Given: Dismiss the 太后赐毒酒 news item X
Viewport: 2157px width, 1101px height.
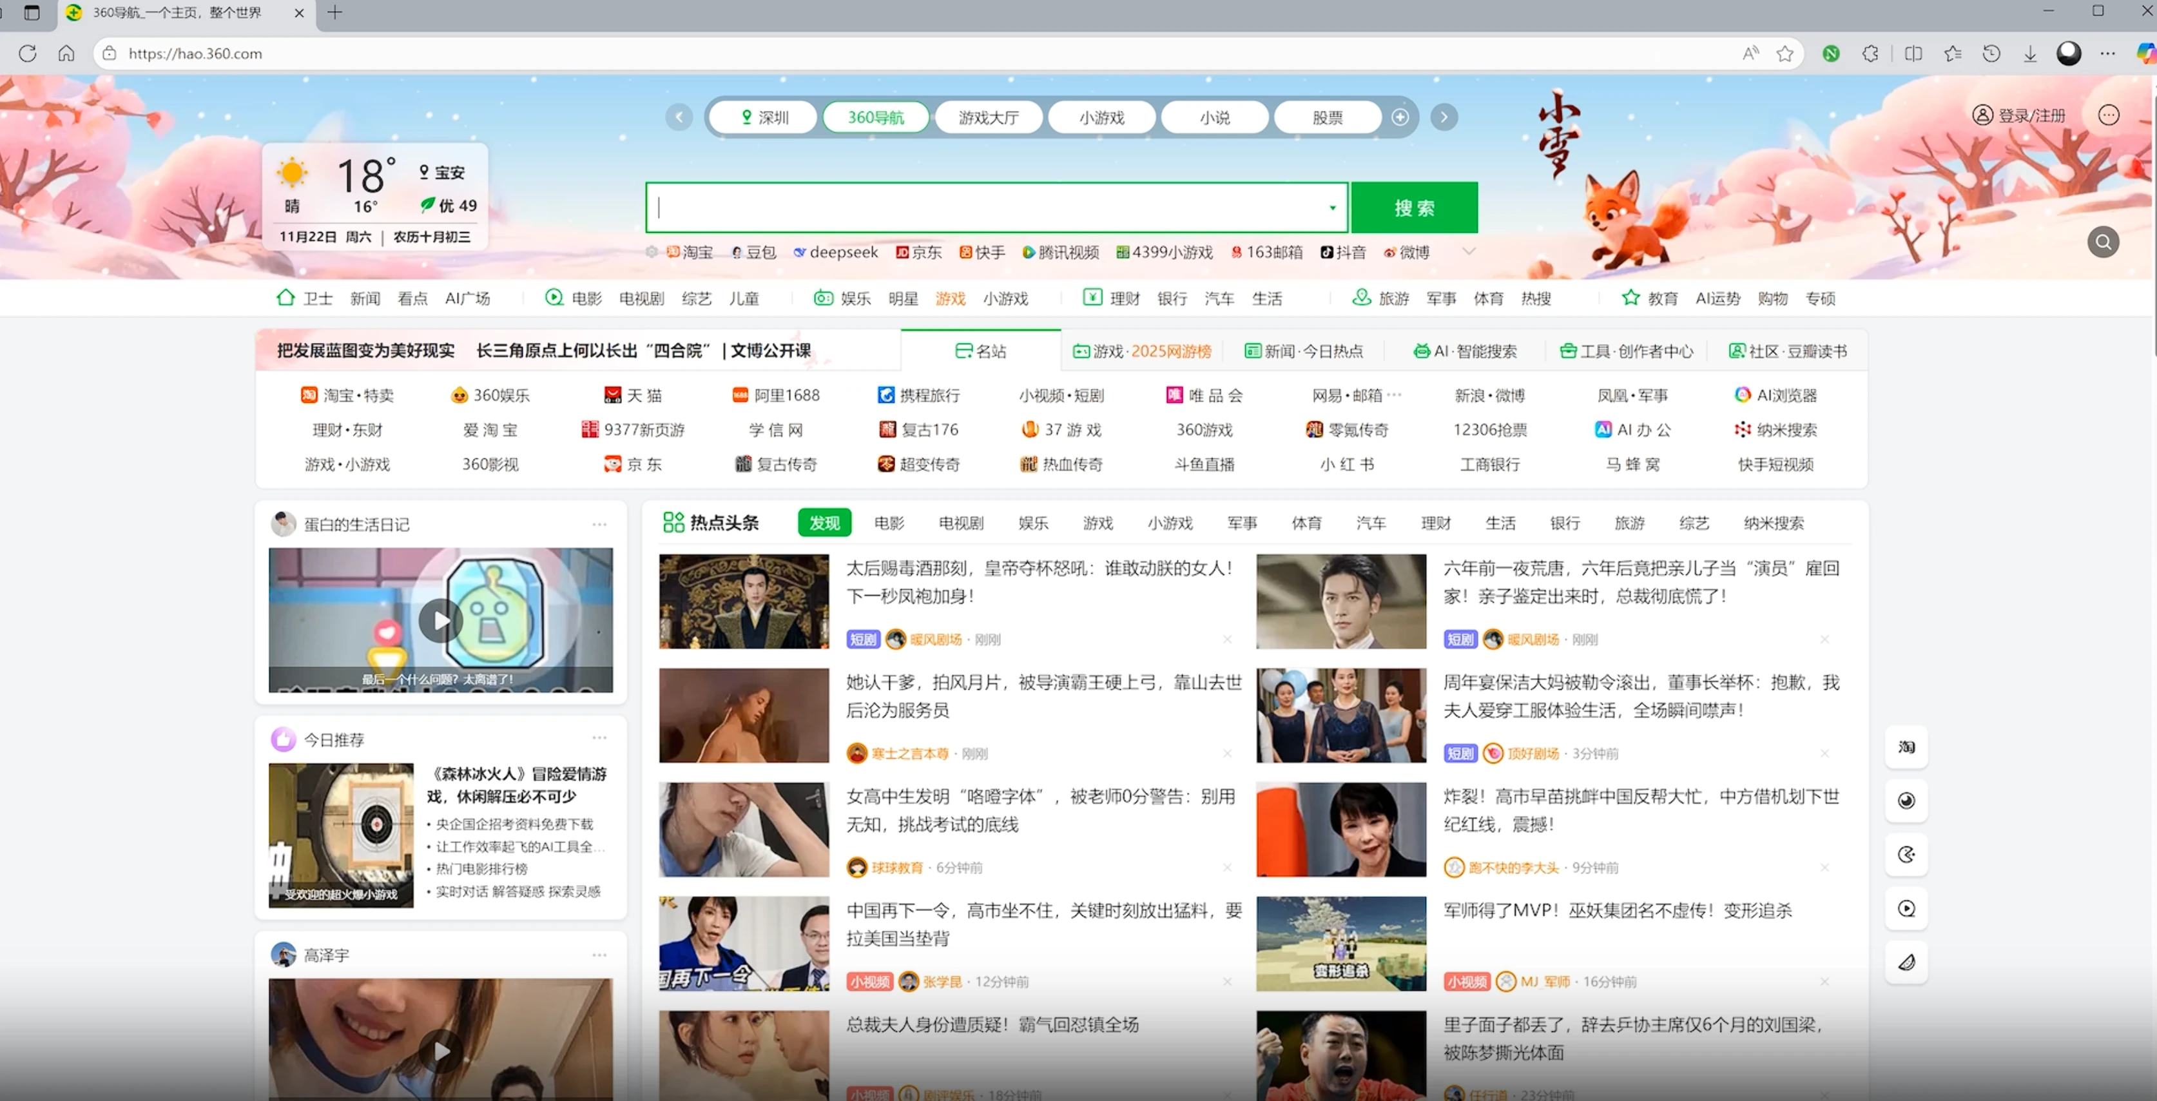Looking at the screenshot, I should pos(1226,639).
